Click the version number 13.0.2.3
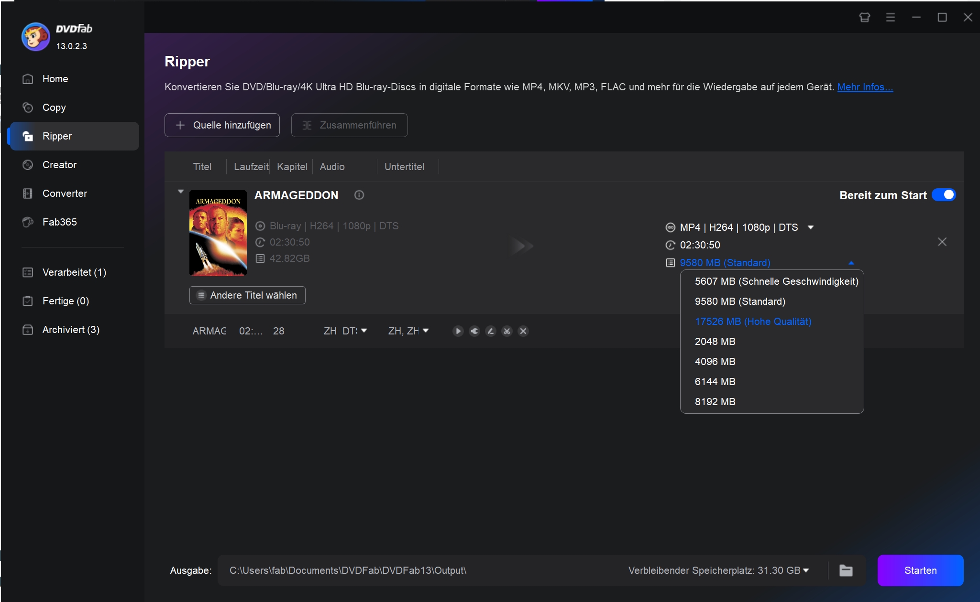Image resolution: width=980 pixels, height=602 pixels. pyautogui.click(x=72, y=46)
